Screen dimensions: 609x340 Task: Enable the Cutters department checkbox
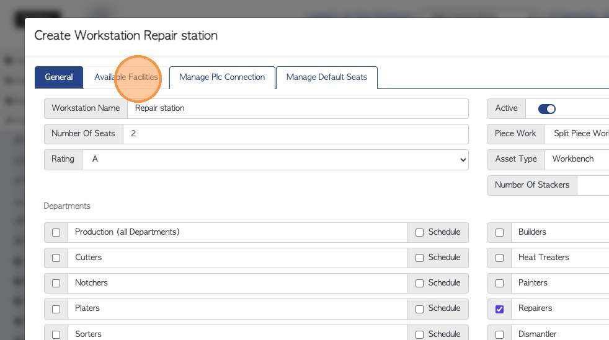point(56,258)
